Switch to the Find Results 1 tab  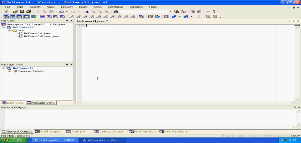point(143,132)
